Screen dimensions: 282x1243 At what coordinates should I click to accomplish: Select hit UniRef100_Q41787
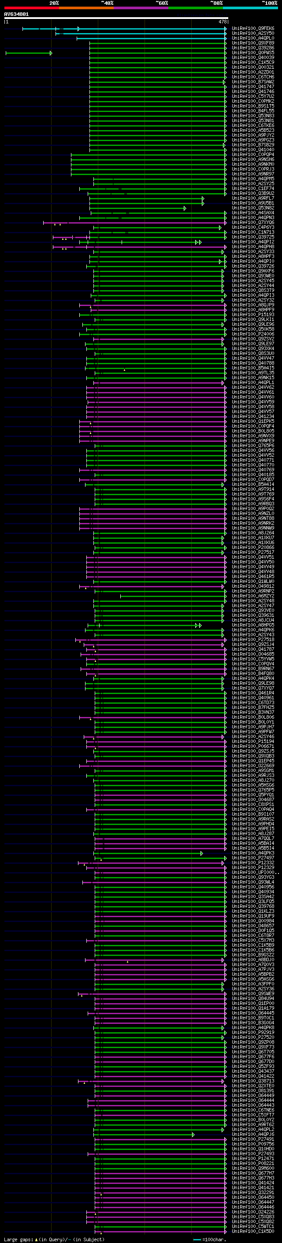pyautogui.click(x=253, y=649)
